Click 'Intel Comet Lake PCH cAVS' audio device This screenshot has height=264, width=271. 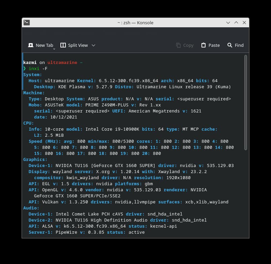point(89,214)
